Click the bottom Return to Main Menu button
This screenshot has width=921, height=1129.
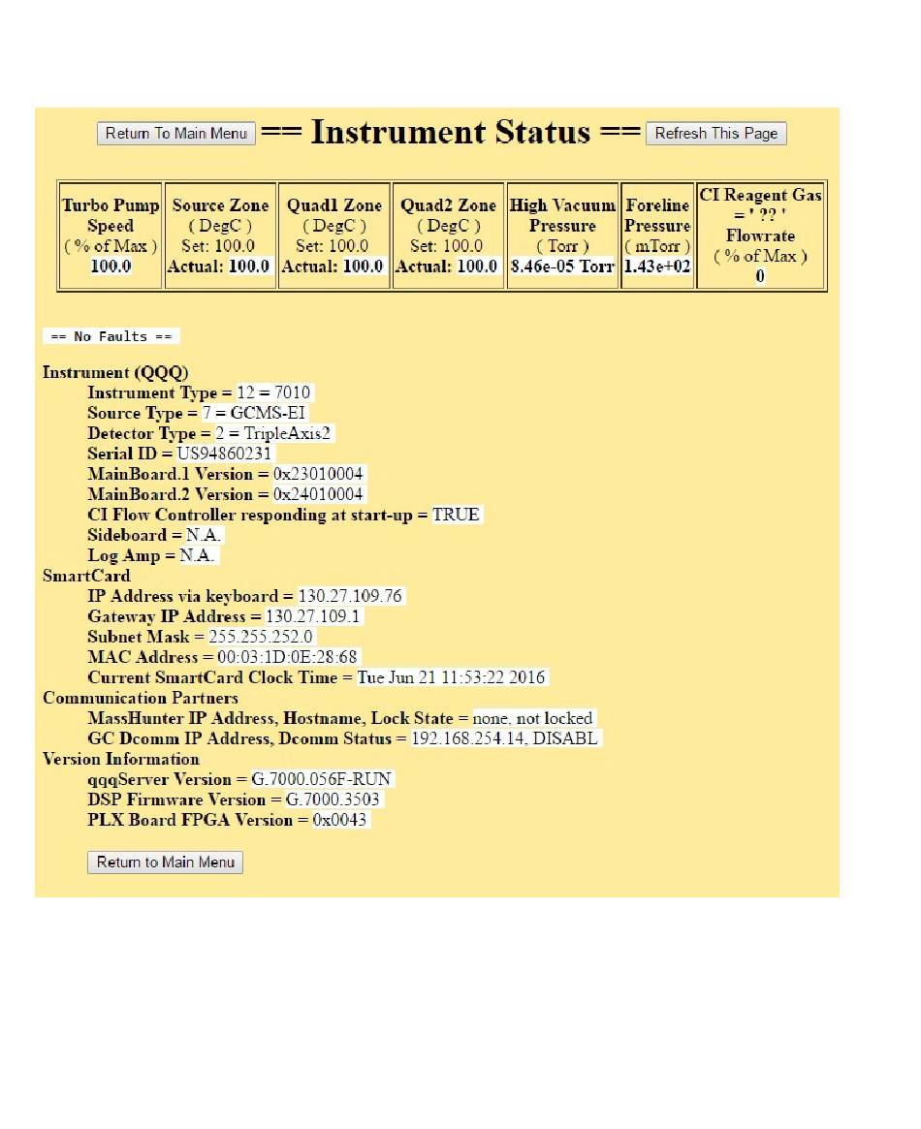pyautogui.click(x=165, y=862)
